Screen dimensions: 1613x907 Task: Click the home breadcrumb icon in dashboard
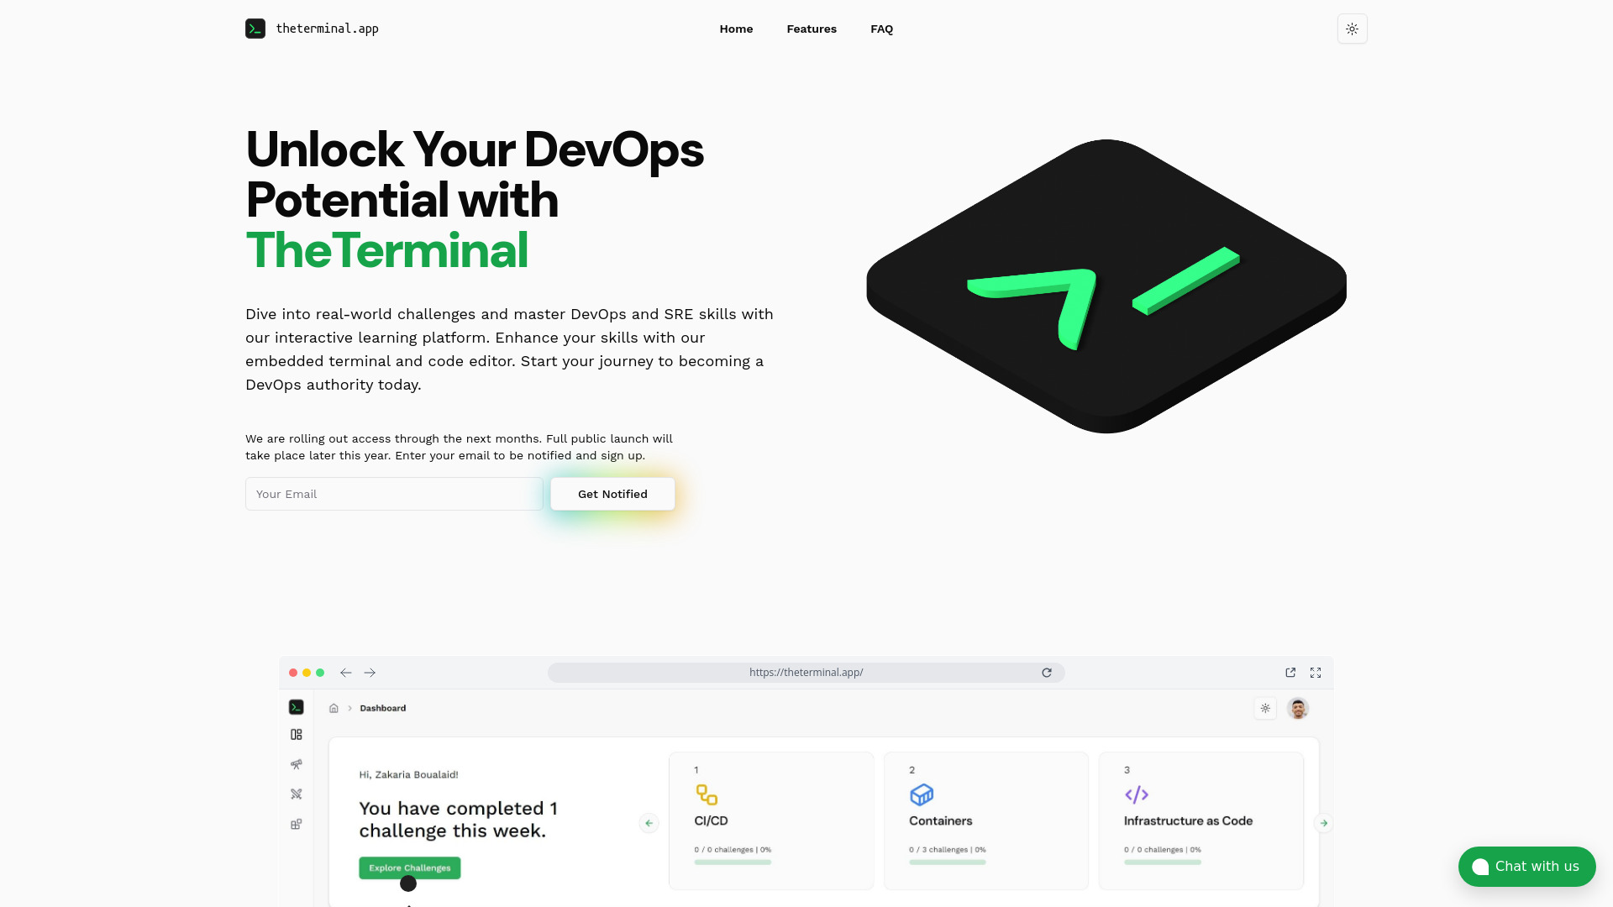(x=334, y=708)
